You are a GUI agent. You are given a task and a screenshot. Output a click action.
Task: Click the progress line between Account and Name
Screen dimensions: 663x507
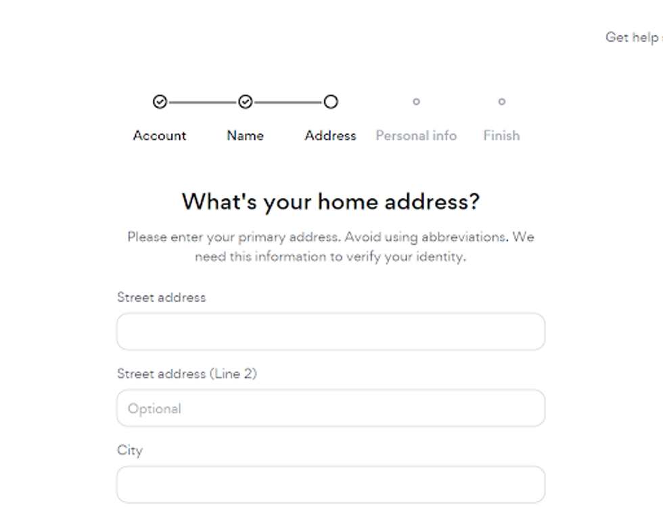coord(202,102)
